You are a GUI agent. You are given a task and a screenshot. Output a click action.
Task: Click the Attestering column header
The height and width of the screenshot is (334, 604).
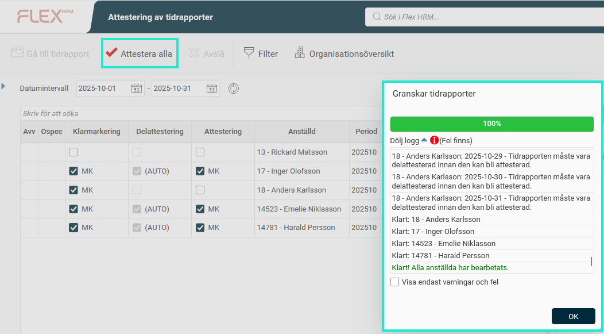223,132
